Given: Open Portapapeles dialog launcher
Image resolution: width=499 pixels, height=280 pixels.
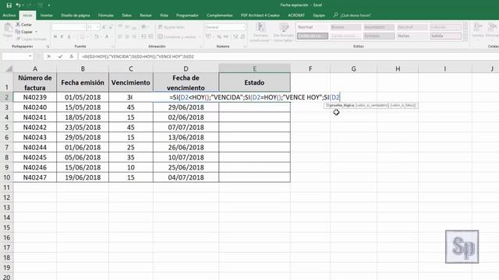Looking at the screenshot, I should click(48, 47).
